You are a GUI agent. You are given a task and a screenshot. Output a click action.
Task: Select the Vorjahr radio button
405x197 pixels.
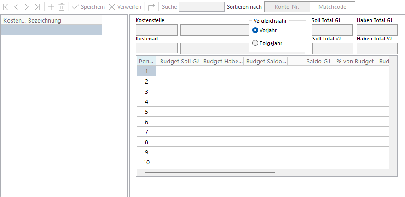pos(255,30)
